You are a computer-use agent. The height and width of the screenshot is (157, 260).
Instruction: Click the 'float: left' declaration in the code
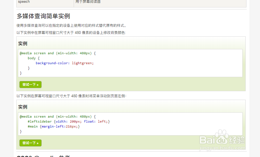point(95,121)
